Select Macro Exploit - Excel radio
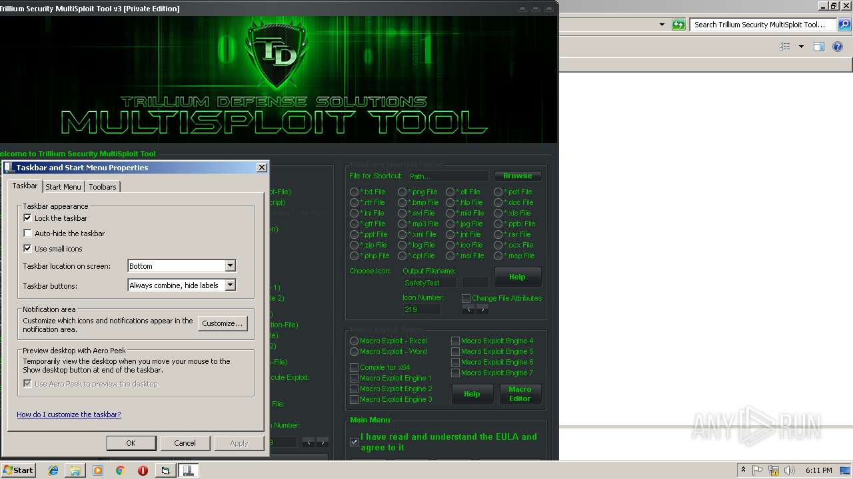 (354, 341)
